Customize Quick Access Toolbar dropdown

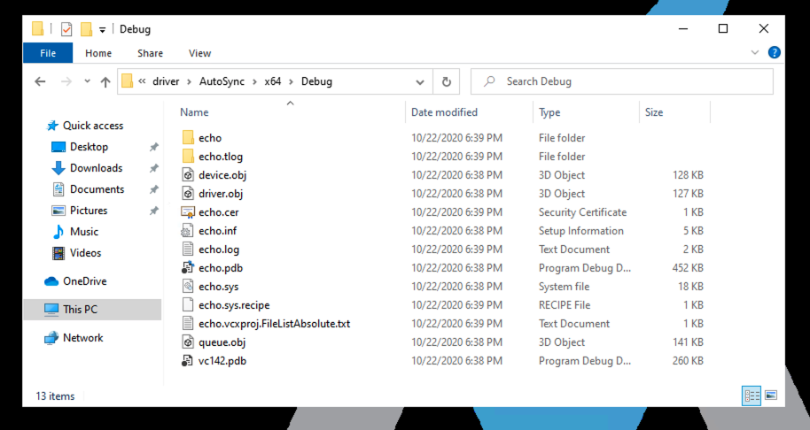pyautogui.click(x=103, y=29)
